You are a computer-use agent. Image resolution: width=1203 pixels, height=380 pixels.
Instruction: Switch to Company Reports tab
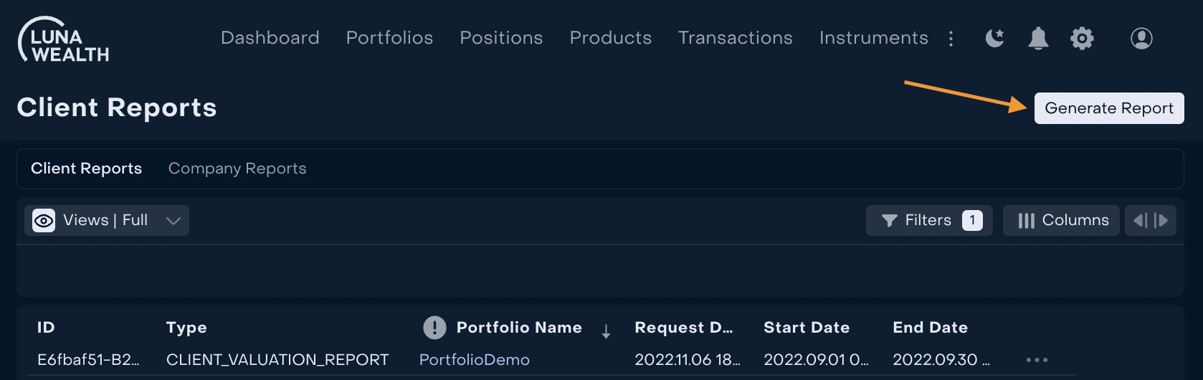(237, 168)
